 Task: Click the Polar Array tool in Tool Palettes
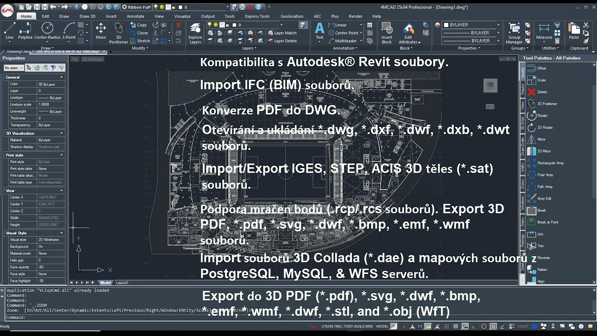pyautogui.click(x=540, y=175)
